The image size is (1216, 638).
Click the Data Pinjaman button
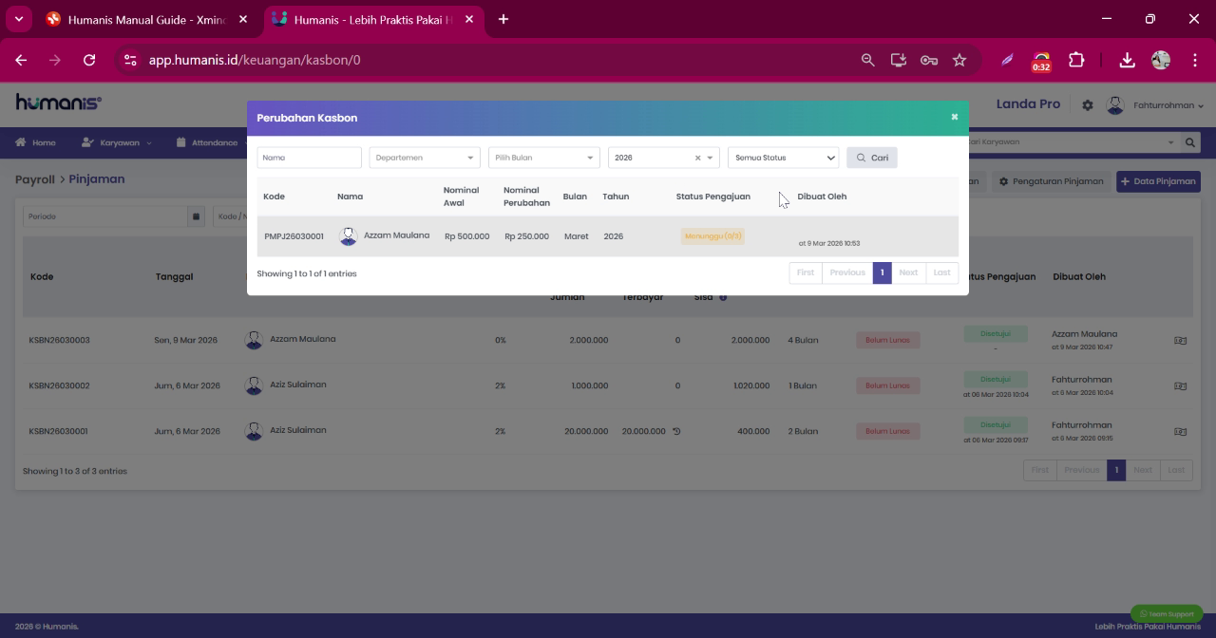(x=1158, y=181)
